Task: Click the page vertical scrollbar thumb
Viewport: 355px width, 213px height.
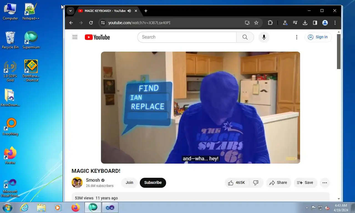Action: pos(339,52)
